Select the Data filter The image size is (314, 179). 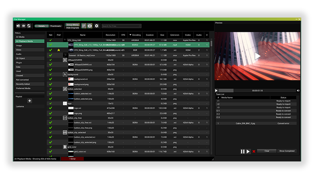(29, 67)
